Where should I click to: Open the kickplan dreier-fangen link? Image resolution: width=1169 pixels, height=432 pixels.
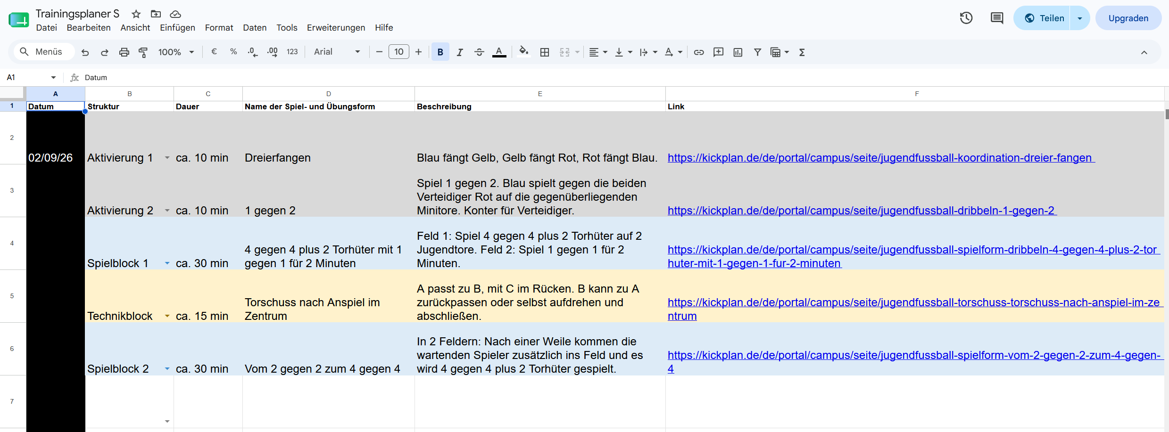click(880, 158)
